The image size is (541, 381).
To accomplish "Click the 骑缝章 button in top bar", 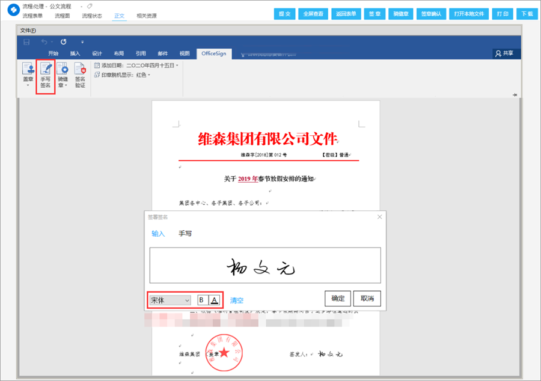I will point(400,14).
